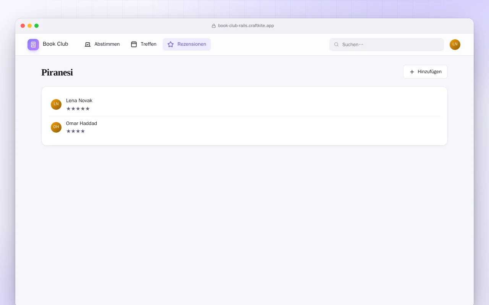489x305 pixels.
Task: Click the lock icon in address bar
Action: pyautogui.click(x=214, y=26)
